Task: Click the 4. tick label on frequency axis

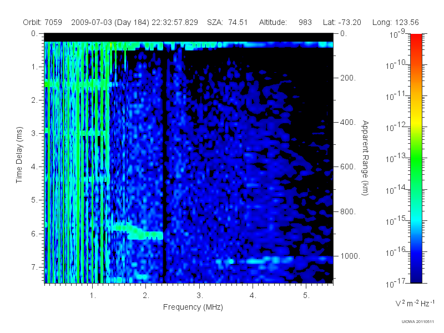Action: 253,296
